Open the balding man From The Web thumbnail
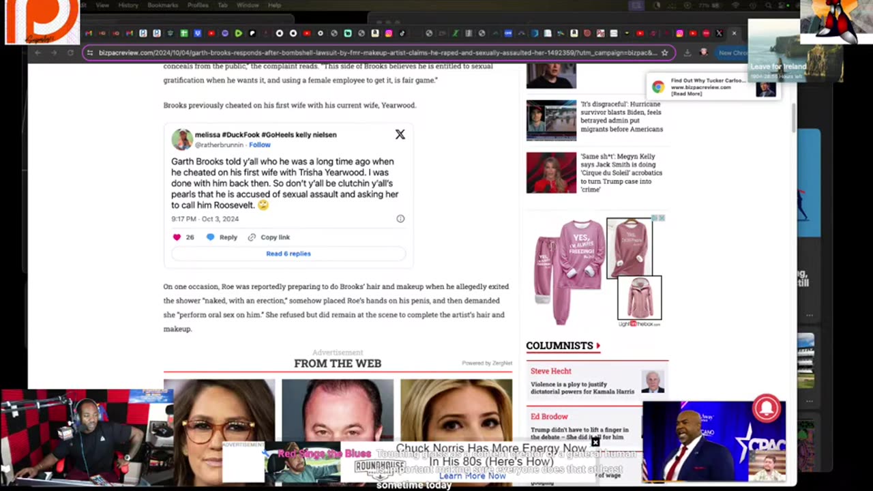 coord(338,411)
